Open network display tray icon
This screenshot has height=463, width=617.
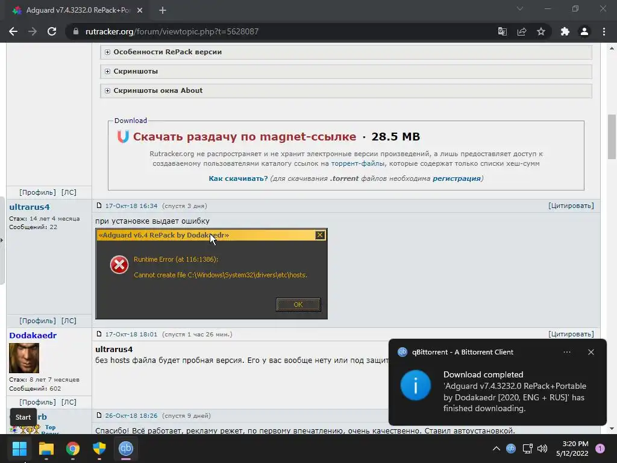coord(527,449)
